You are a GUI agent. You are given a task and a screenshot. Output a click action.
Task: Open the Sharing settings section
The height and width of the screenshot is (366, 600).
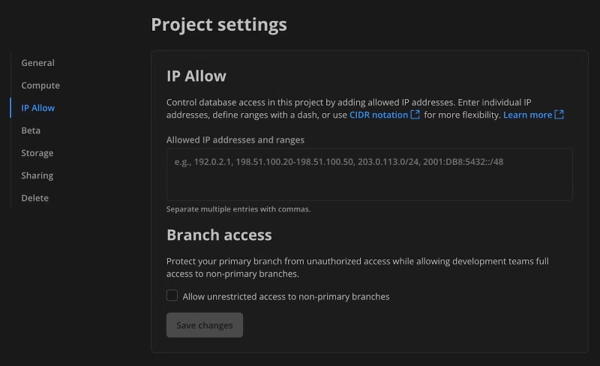pyautogui.click(x=37, y=175)
